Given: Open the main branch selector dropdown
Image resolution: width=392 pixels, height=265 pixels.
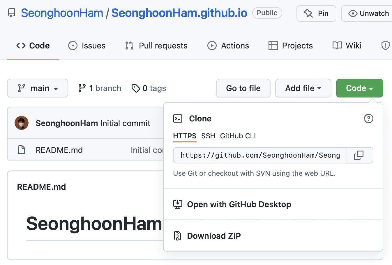Looking at the screenshot, I should 38,88.
